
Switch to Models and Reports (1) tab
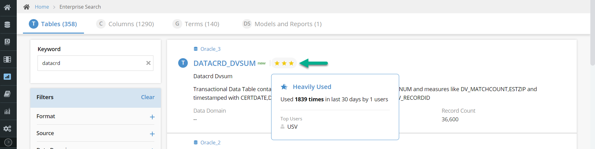(x=282, y=24)
